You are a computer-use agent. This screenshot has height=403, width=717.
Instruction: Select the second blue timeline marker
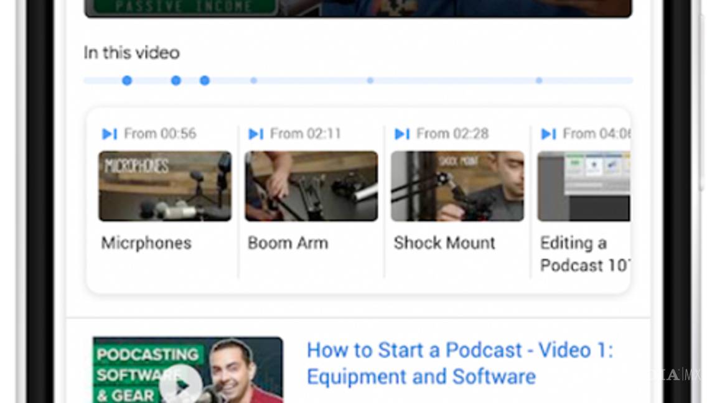pyautogui.click(x=176, y=80)
